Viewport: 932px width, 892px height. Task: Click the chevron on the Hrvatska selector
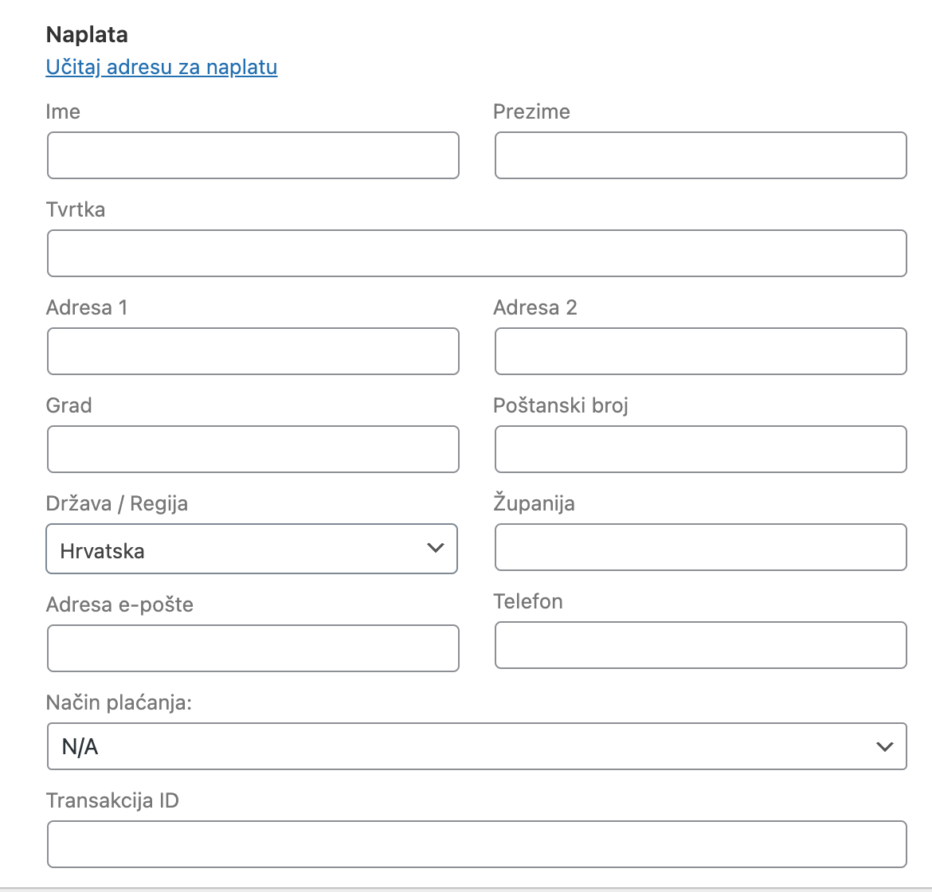click(435, 549)
